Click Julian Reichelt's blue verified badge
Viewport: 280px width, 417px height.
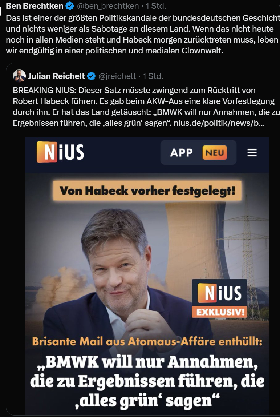92,76
